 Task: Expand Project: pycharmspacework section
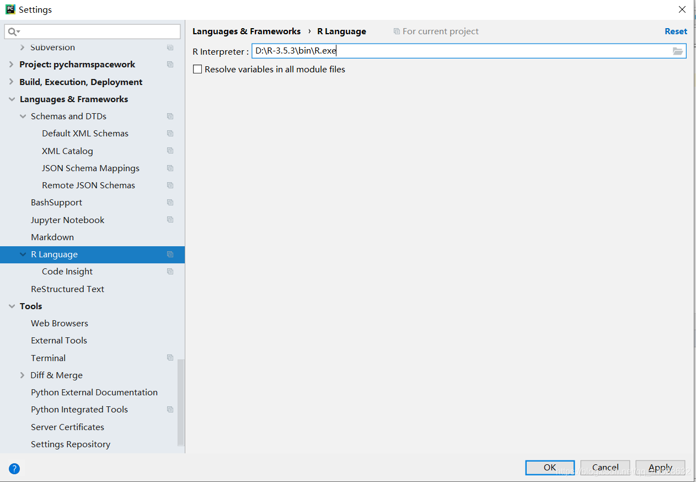pos(12,65)
